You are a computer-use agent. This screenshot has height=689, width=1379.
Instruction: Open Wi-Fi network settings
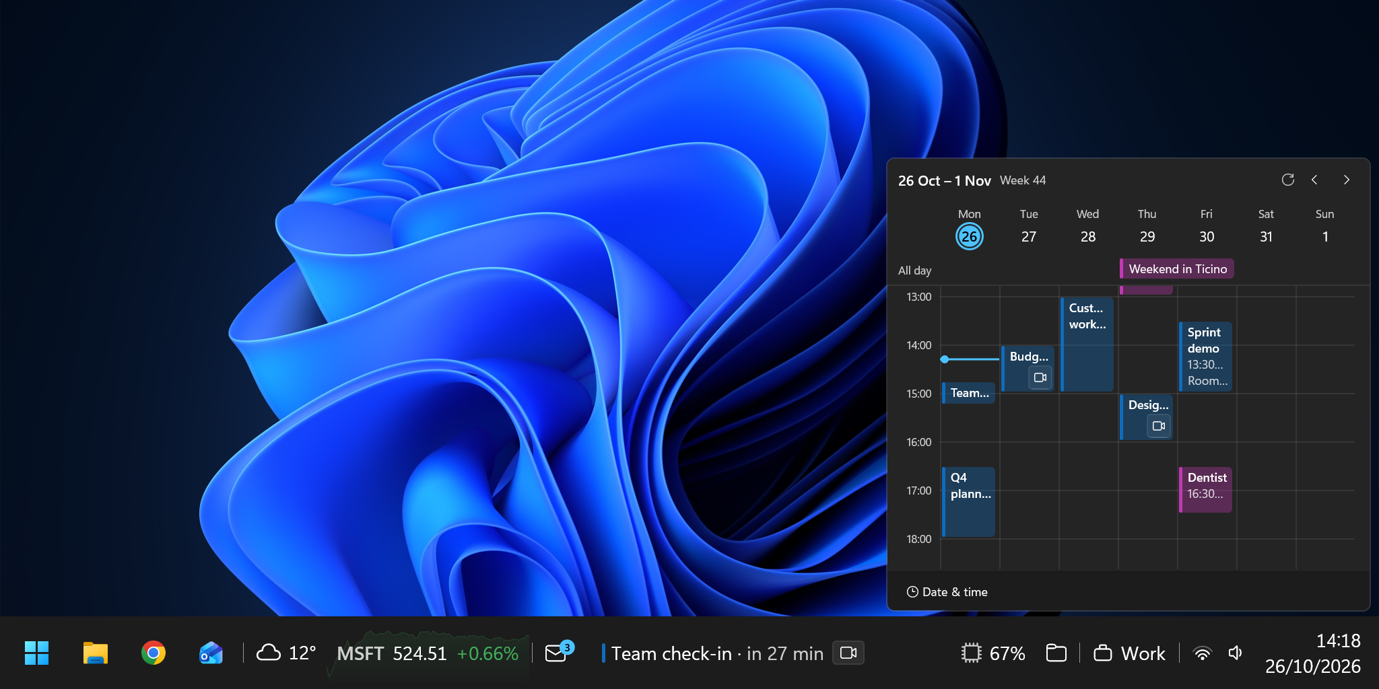pos(1202,653)
